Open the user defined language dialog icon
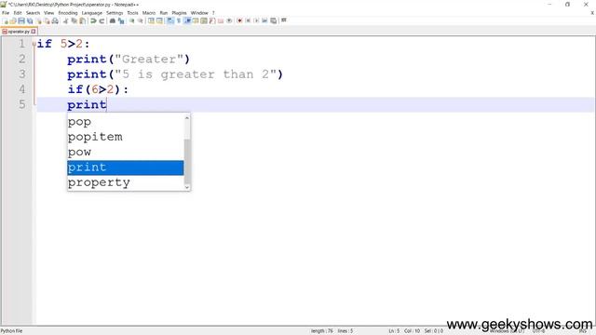Viewport: 596px width, 335px height. [x=195, y=20]
